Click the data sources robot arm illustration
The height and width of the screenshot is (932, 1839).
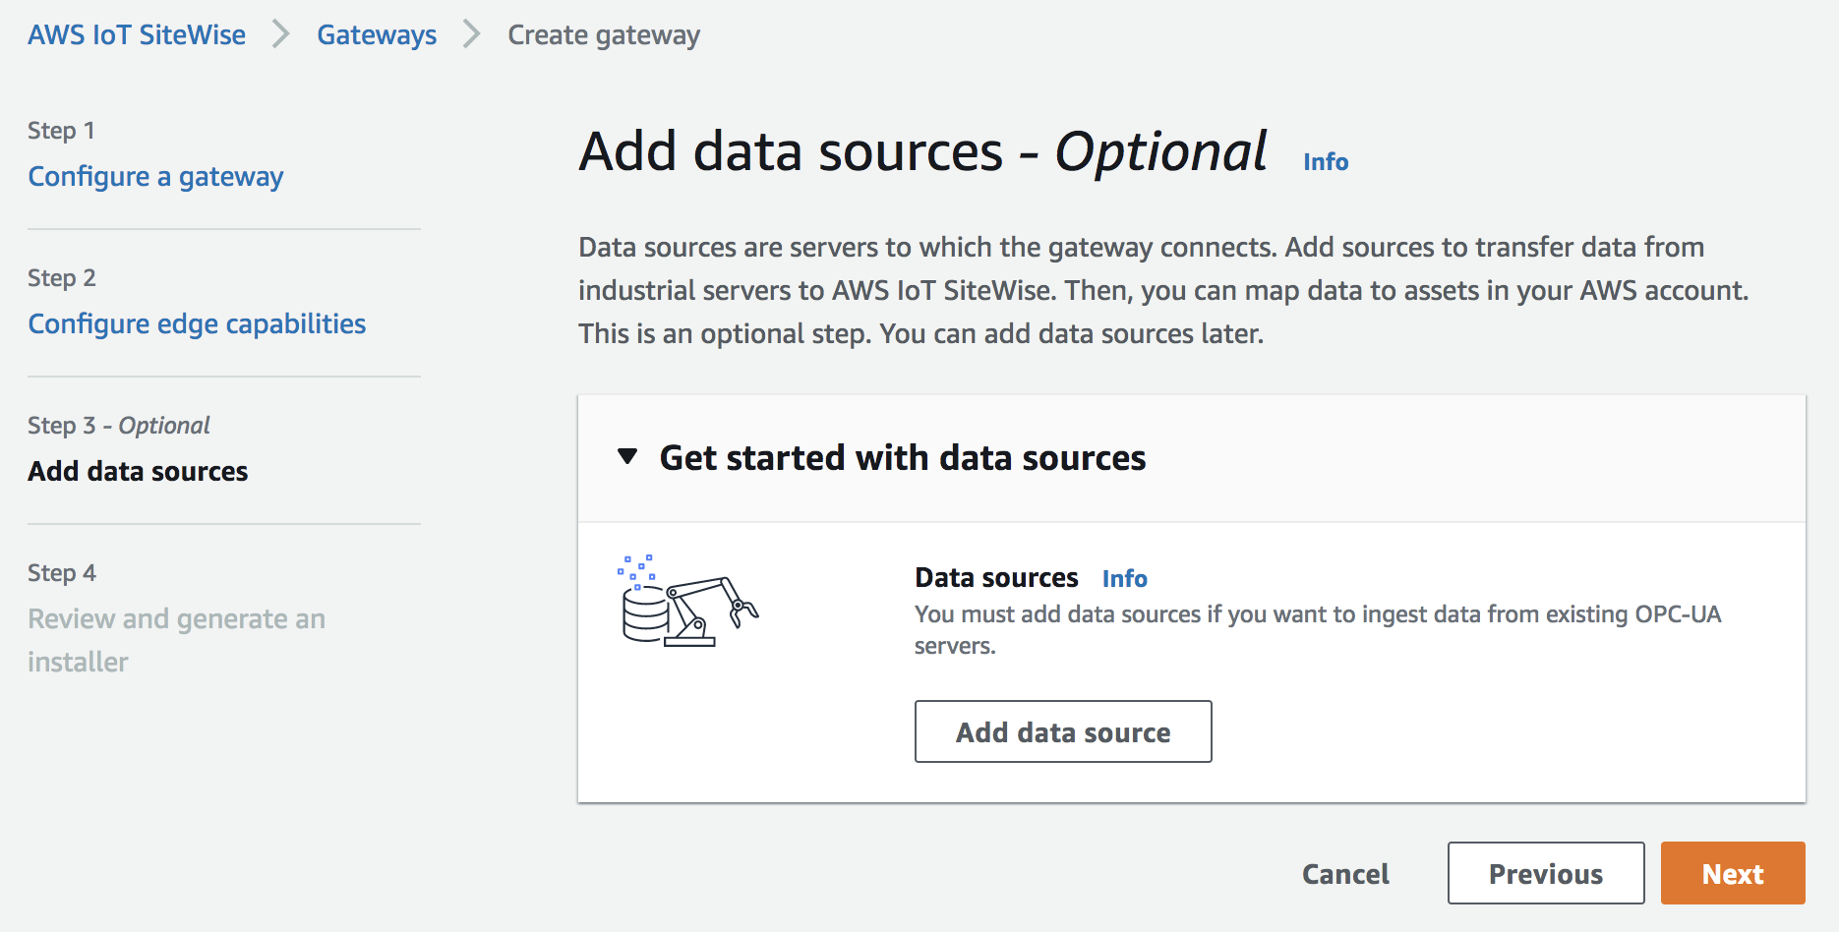coord(688,601)
